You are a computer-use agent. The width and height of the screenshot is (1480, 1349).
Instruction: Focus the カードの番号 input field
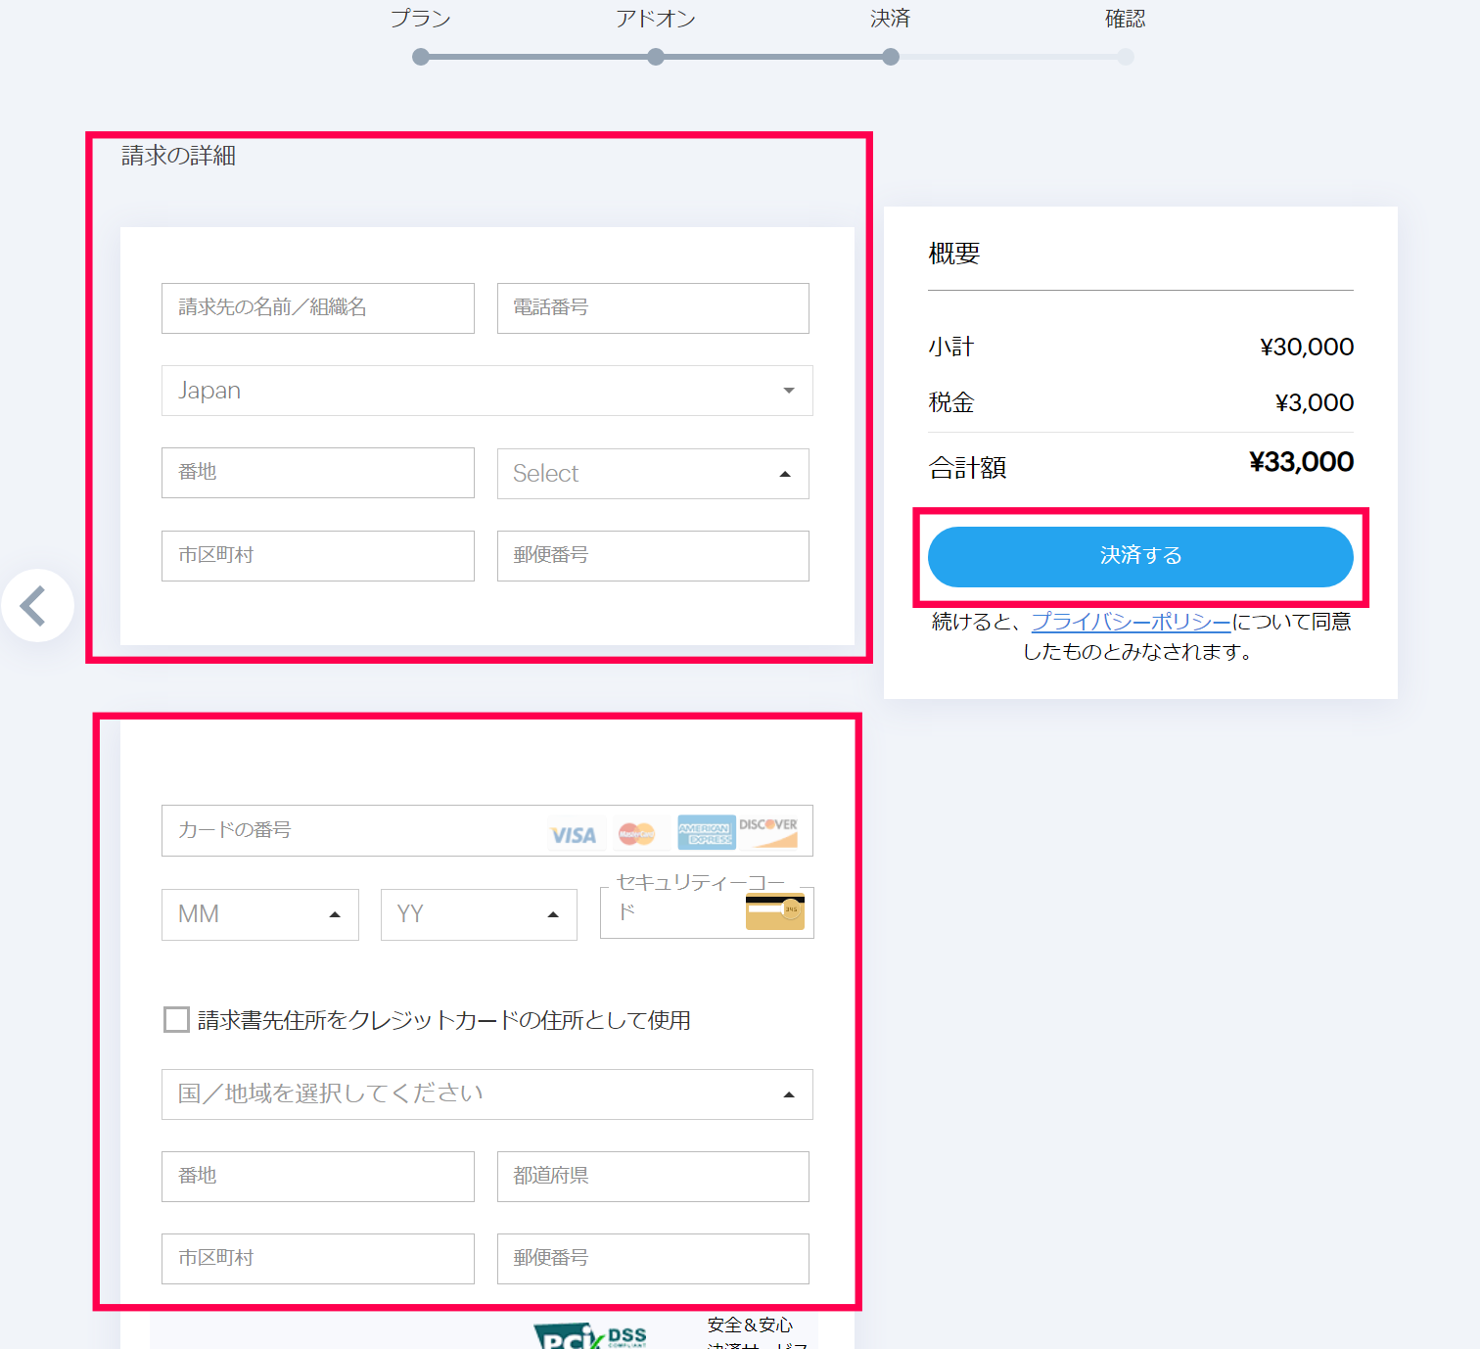point(352,830)
